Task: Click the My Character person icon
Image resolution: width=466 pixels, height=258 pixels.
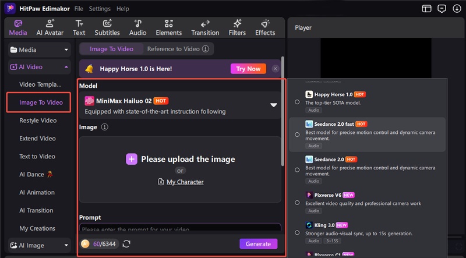Action: tap(161, 182)
